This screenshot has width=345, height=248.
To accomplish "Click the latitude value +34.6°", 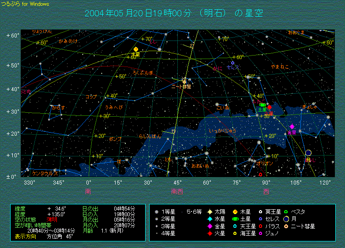I will (x=56, y=208).
